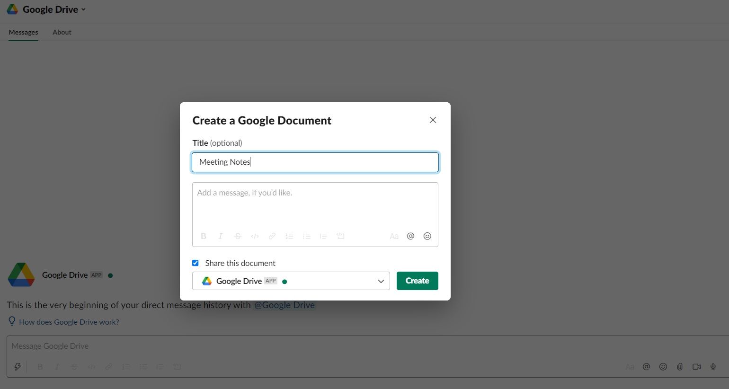The height and width of the screenshot is (389, 729).
Task: Toggle bold formatting in the dialog message toolbar
Action: 203,236
